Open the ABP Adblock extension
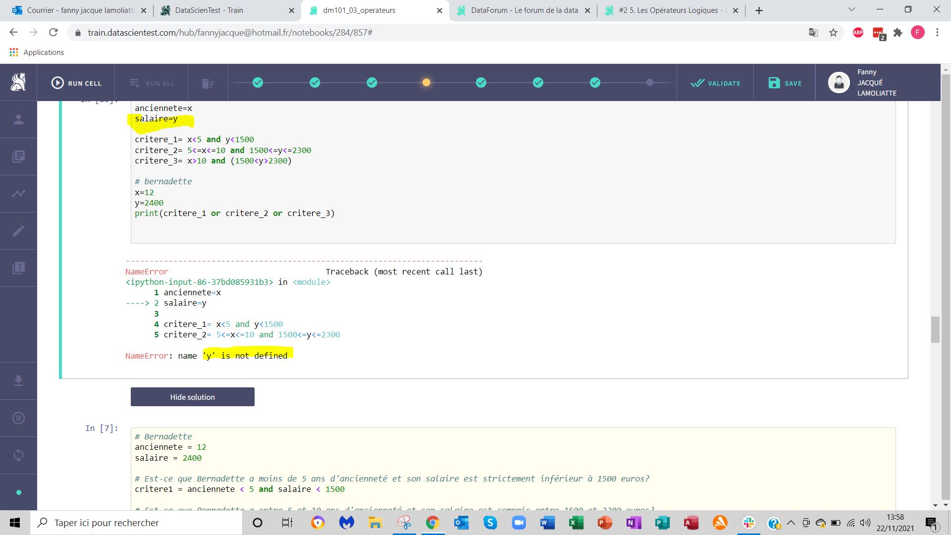The image size is (951, 535). [x=858, y=33]
